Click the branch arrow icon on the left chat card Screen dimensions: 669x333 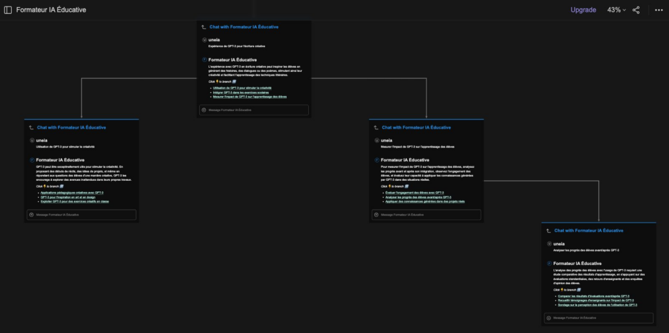pos(31,128)
